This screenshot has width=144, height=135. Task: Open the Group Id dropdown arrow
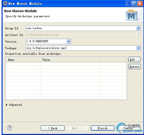pyautogui.click(x=138, y=28)
